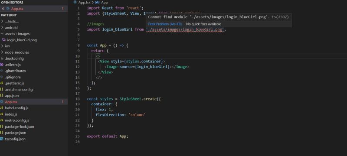Viewport: 347px width, 156px height.
Task: Open the .eslintrc.js file
Action: tap(13, 65)
